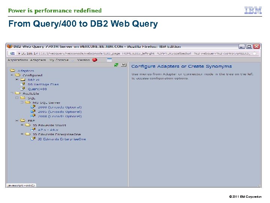Click the JD Edwards EnterpriseOne adapter leaf icon

click(33, 138)
